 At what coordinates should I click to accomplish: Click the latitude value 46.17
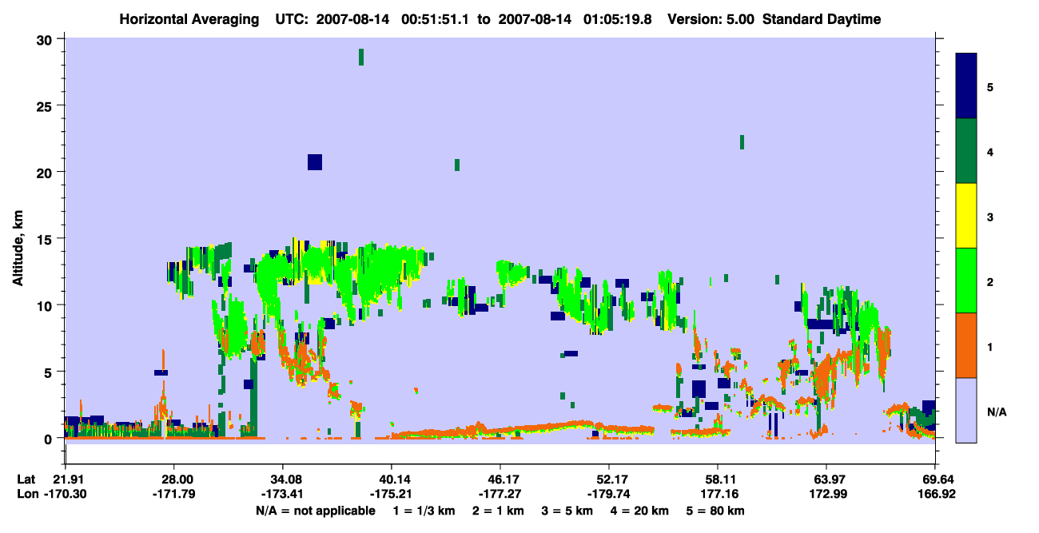(x=500, y=479)
